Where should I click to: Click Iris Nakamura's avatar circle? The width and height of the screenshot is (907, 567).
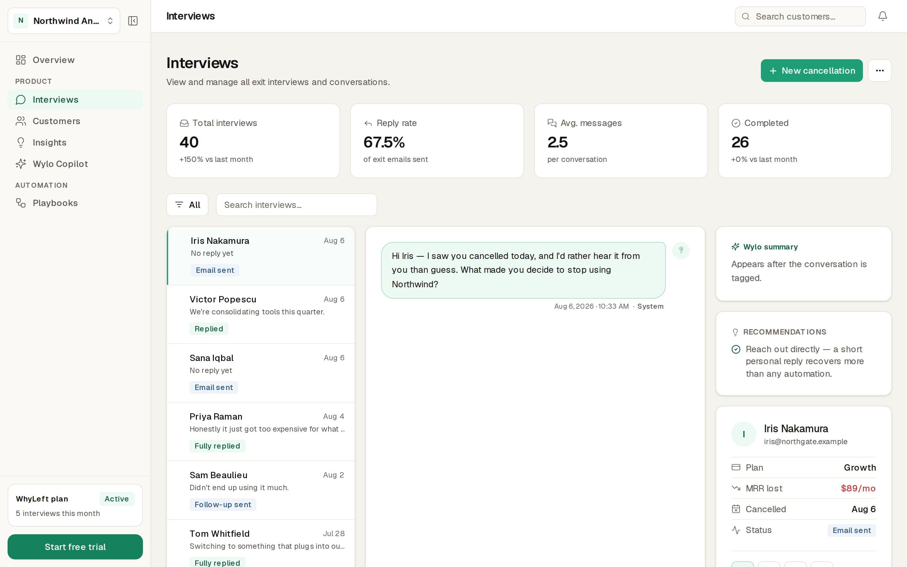point(744,434)
